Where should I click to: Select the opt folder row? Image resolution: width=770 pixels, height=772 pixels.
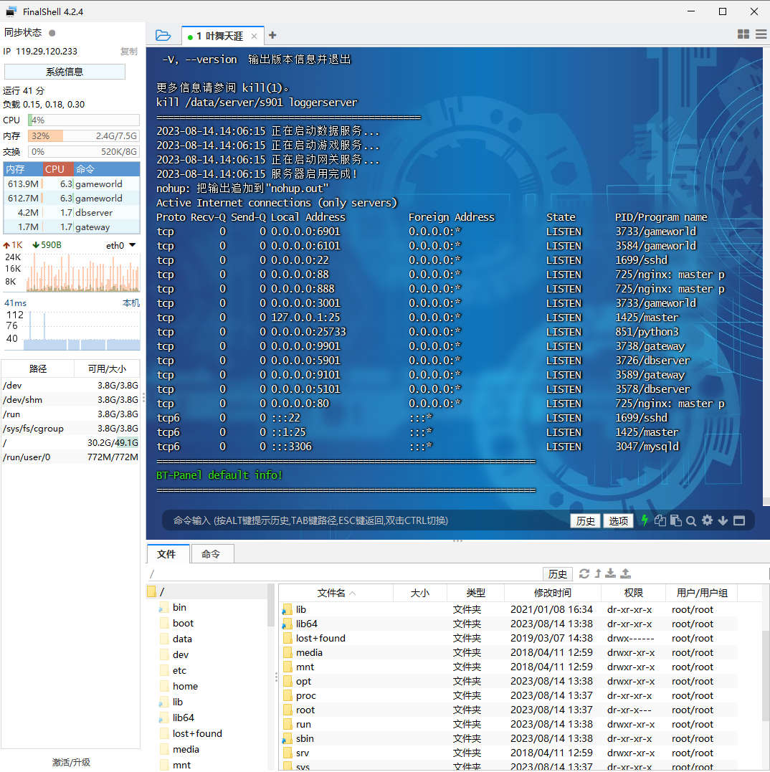[x=508, y=681]
